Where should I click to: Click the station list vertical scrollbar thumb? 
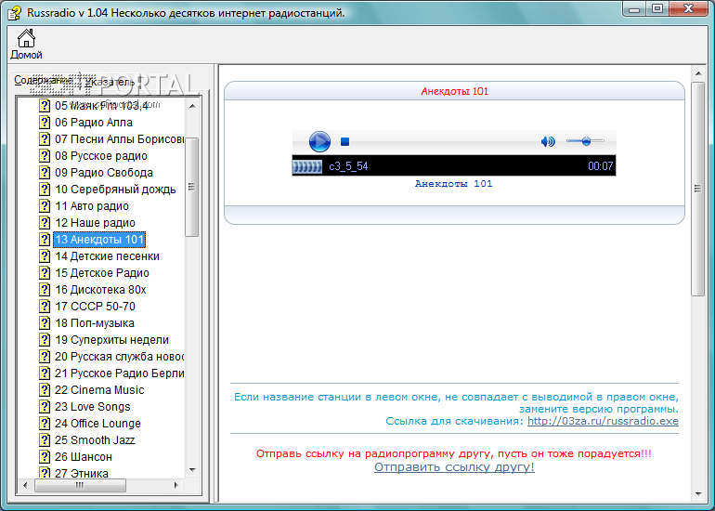coord(192,187)
